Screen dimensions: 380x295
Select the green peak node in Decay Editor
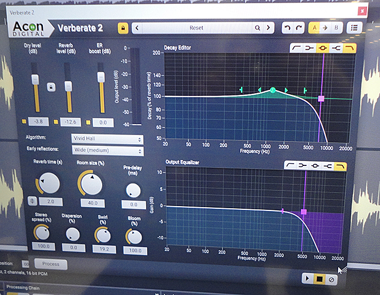pyautogui.click(x=273, y=90)
